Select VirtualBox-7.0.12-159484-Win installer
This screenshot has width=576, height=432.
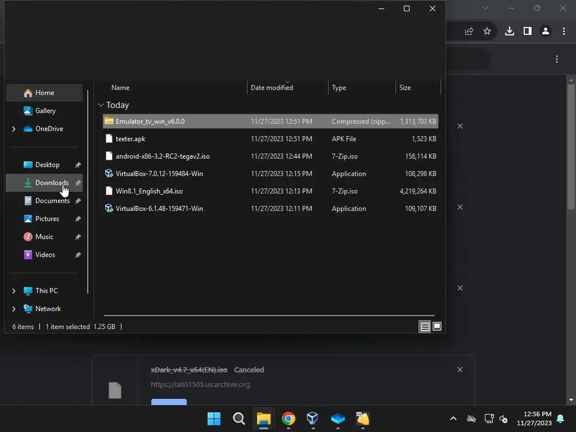click(271, 174)
